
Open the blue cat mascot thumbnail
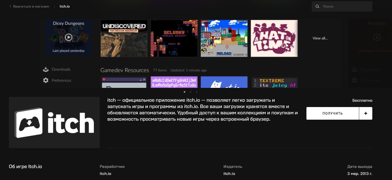[x=224, y=82]
